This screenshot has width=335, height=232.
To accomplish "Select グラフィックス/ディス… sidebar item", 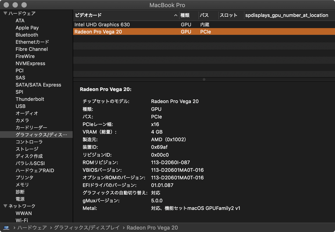I will tap(36, 134).
